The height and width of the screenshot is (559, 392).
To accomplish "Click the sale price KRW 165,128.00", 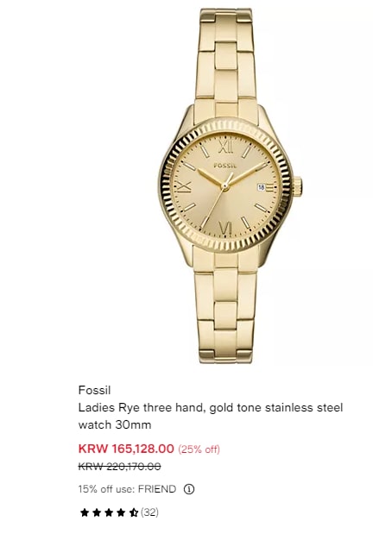I will [126, 449].
